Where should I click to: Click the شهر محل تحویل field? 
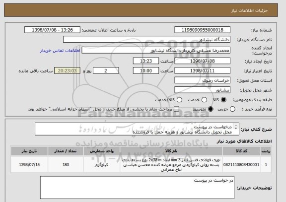pyautogui.click(x=202, y=90)
